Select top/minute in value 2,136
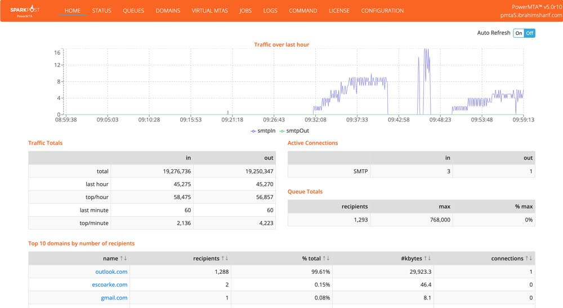The image size is (563, 308). pos(184,223)
